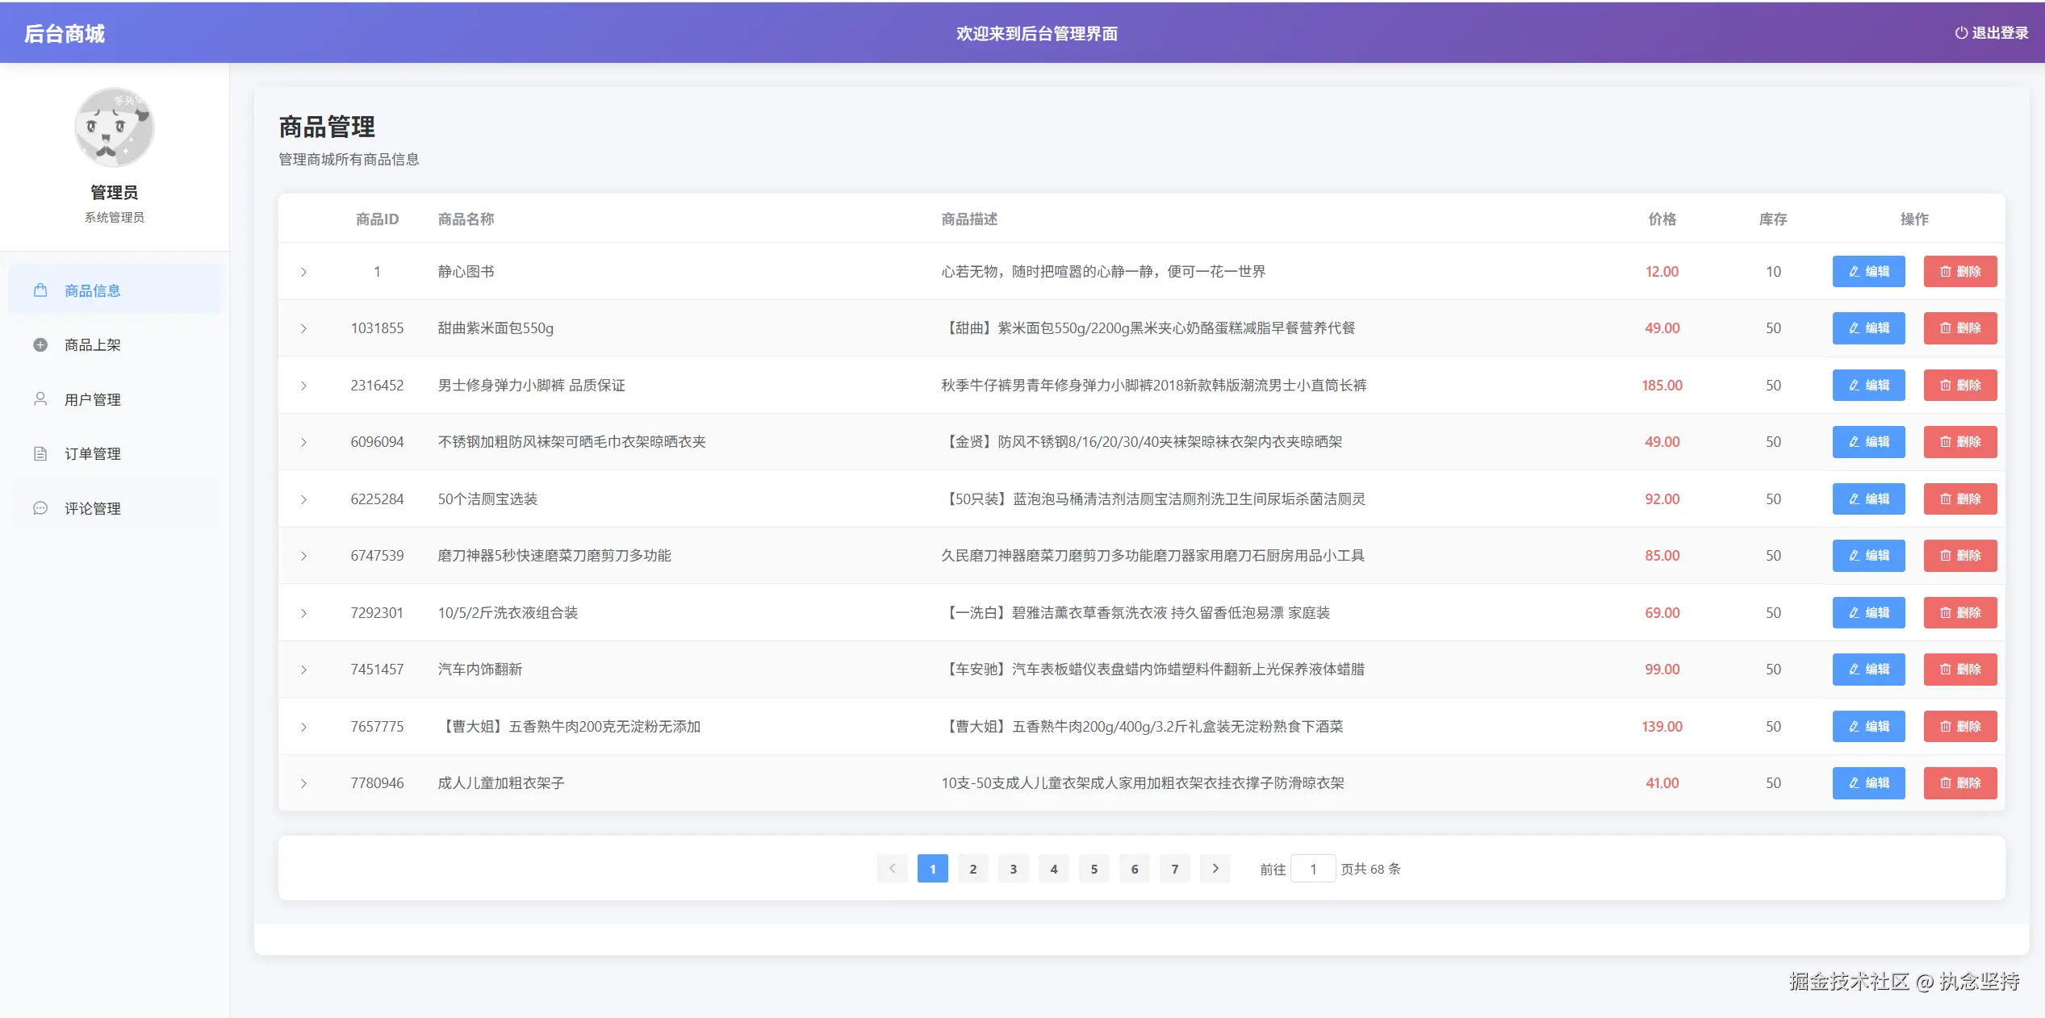Open the 评论管理 menu item
Image resolution: width=2045 pixels, height=1018 pixels.
coord(93,508)
